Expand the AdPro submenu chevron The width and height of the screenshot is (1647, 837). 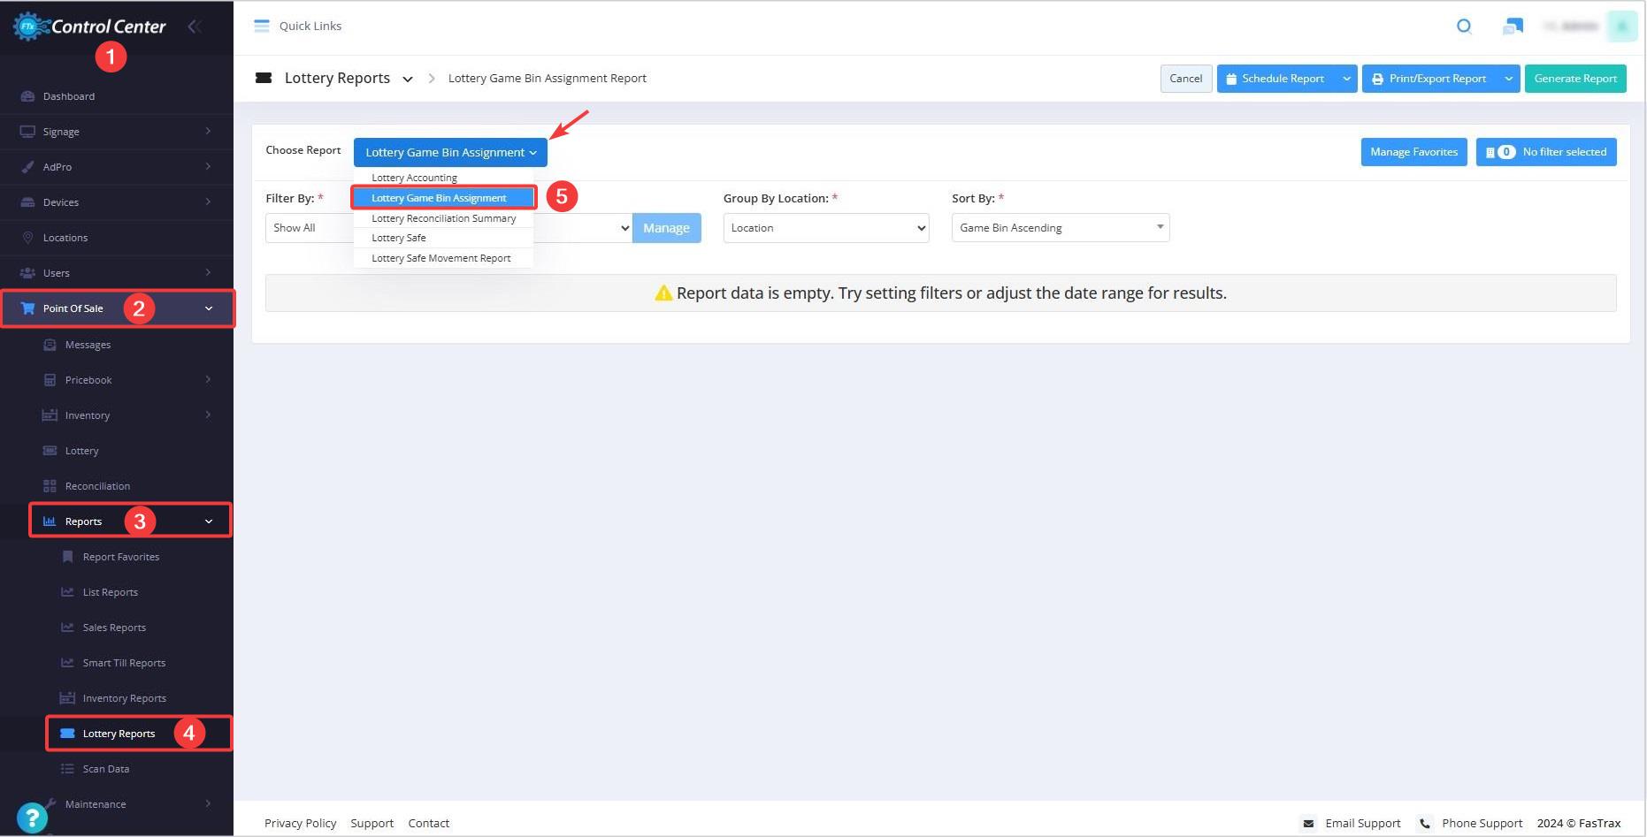(x=209, y=166)
